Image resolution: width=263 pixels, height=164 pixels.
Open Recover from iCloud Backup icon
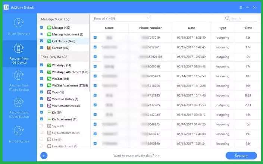(19, 102)
